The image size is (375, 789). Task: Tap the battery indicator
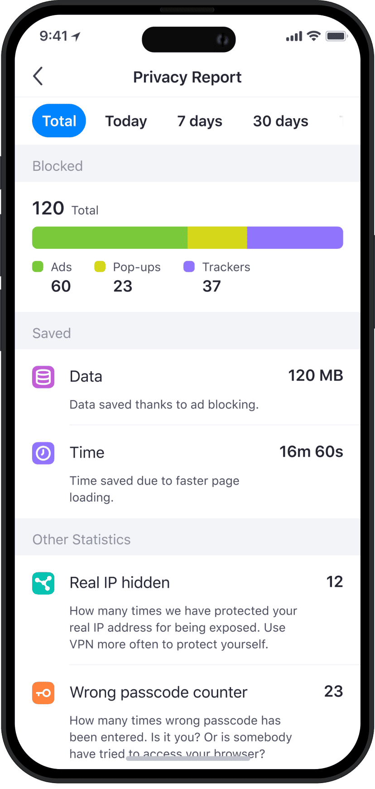(336, 36)
